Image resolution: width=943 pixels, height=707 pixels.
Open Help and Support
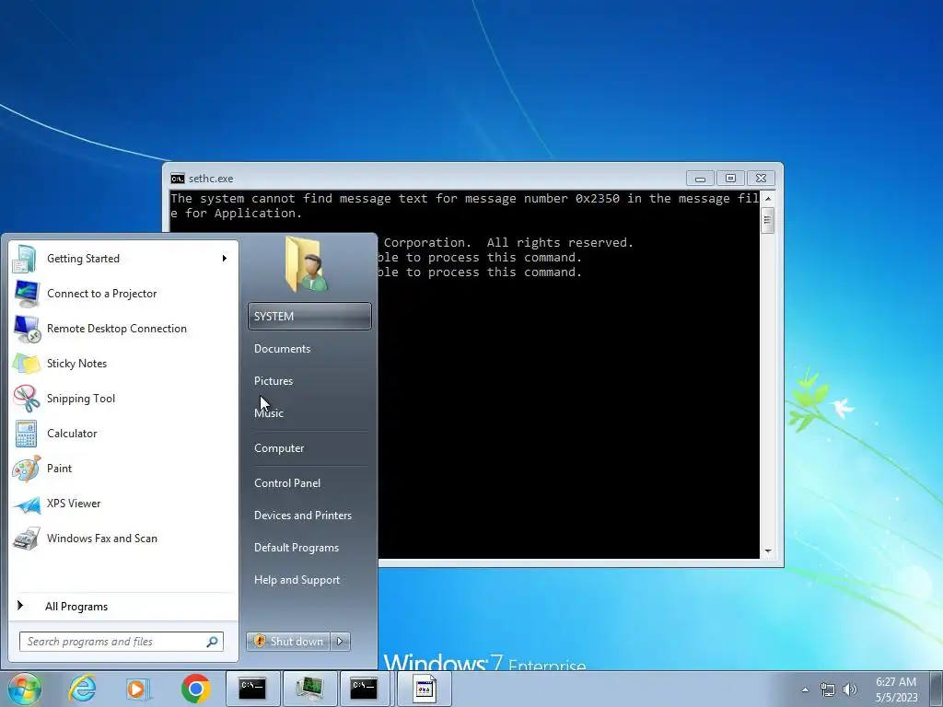click(x=309, y=580)
